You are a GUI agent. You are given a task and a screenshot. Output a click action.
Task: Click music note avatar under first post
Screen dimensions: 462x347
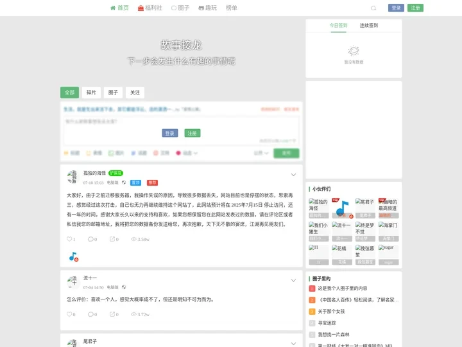(x=73, y=256)
